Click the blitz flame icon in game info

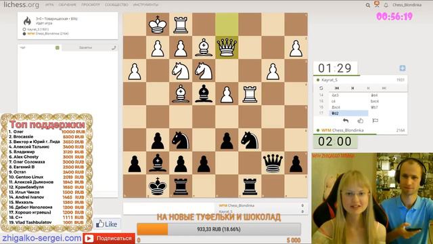pyautogui.click(x=27, y=21)
